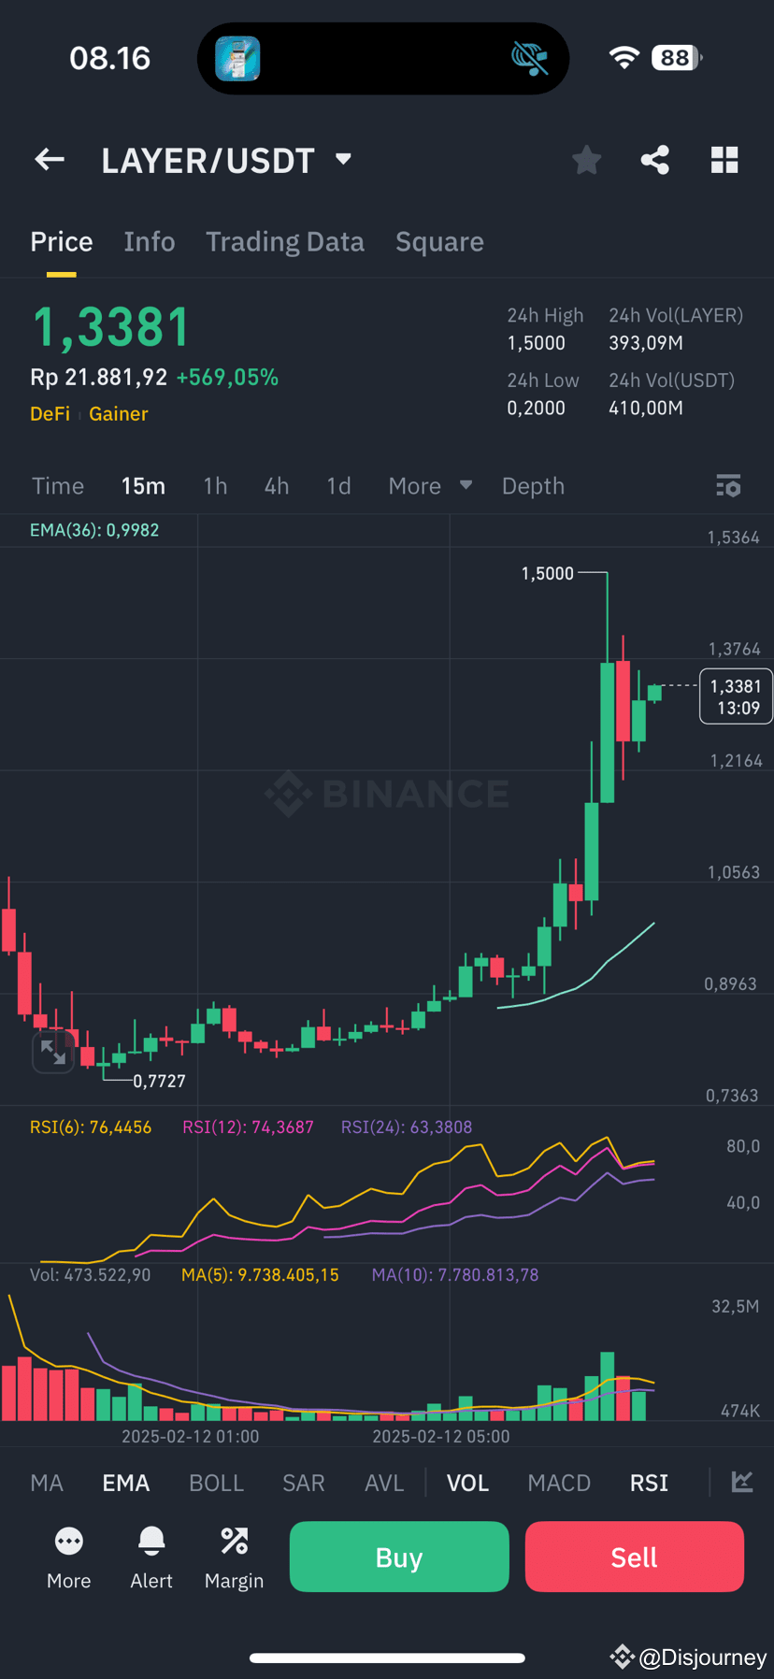Switch to the Price tab
Viewport: 774px width, 1679px height.
(x=62, y=242)
